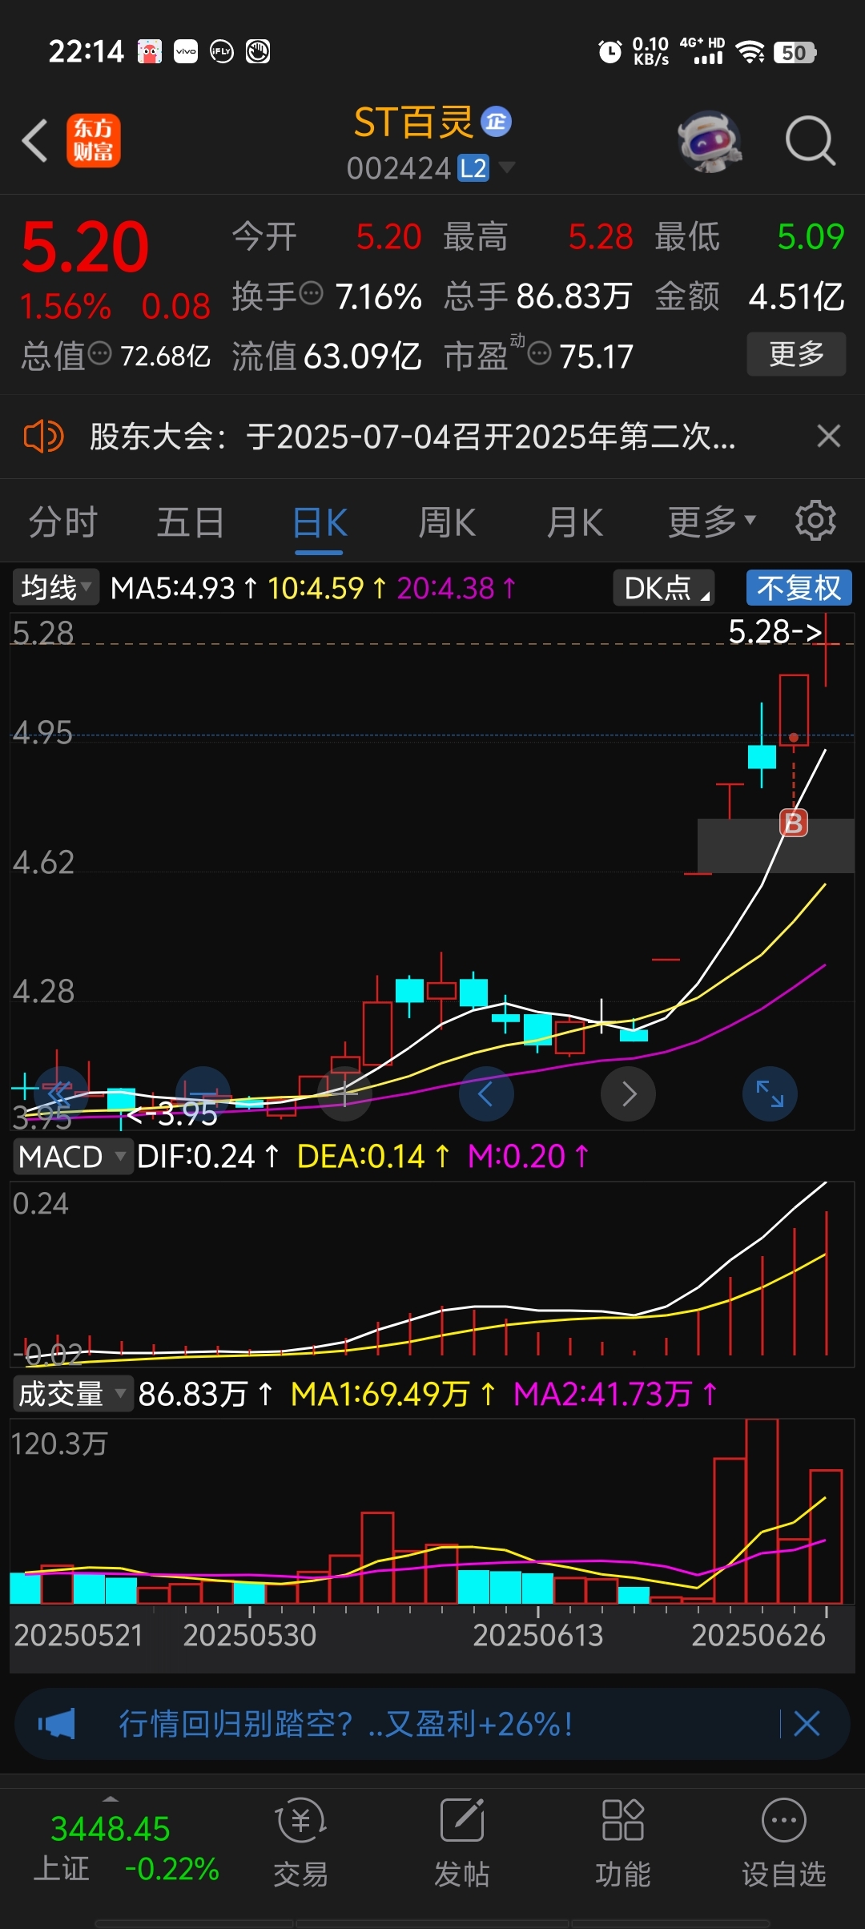Select the 日K tab
The image size is (865, 1929).
pos(320,524)
